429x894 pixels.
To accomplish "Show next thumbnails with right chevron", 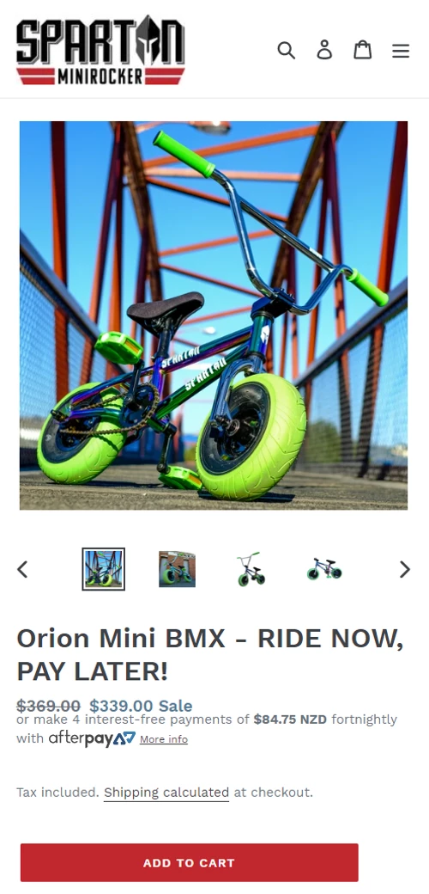I will point(404,569).
